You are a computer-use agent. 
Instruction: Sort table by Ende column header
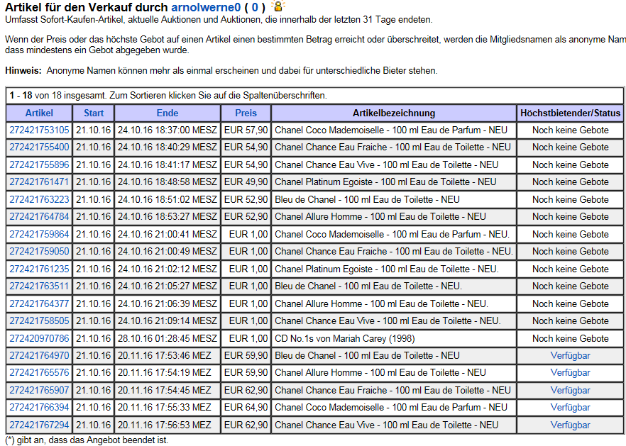(x=168, y=113)
